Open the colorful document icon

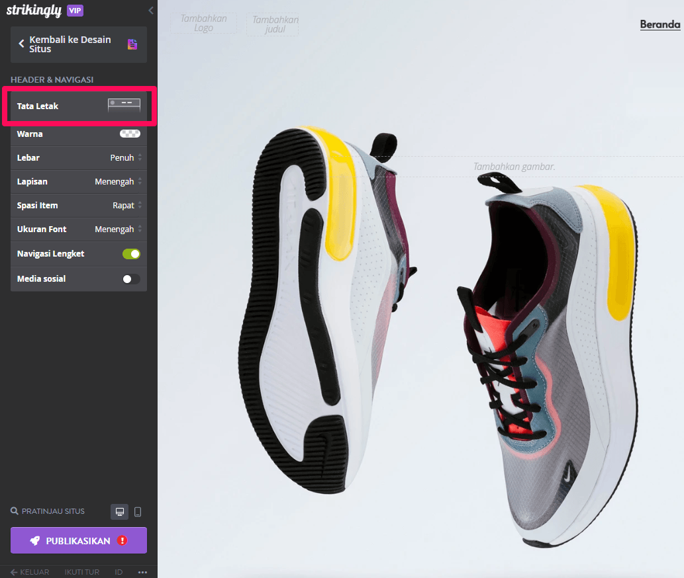pyautogui.click(x=132, y=44)
